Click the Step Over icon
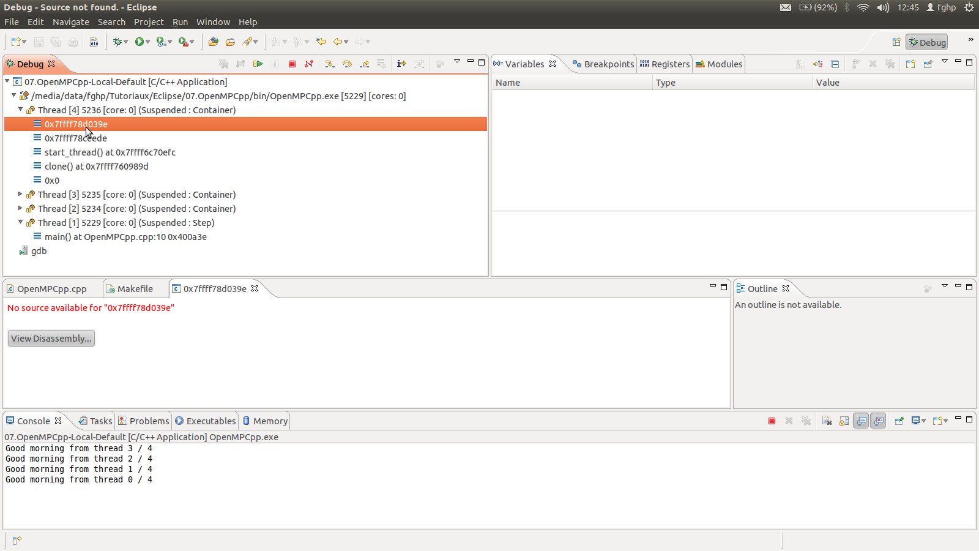 coord(347,64)
